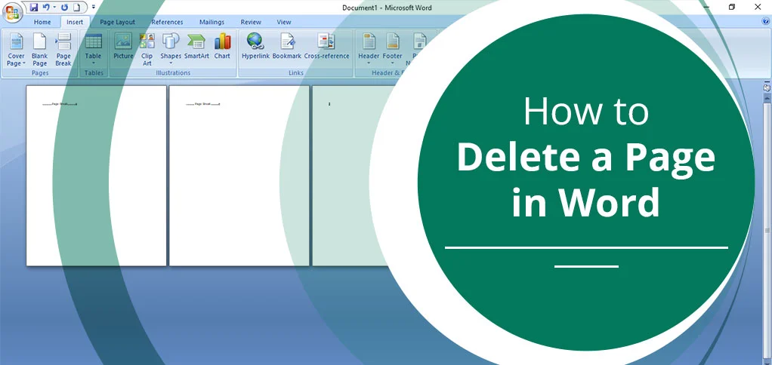The height and width of the screenshot is (365, 772).
Task: Open the Mailings tab
Action: pos(212,22)
